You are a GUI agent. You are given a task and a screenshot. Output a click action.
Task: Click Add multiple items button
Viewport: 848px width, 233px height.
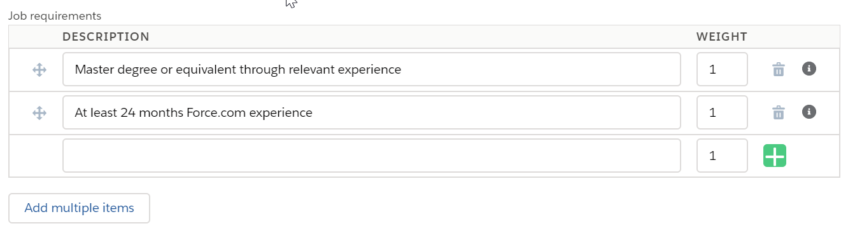[79, 208]
